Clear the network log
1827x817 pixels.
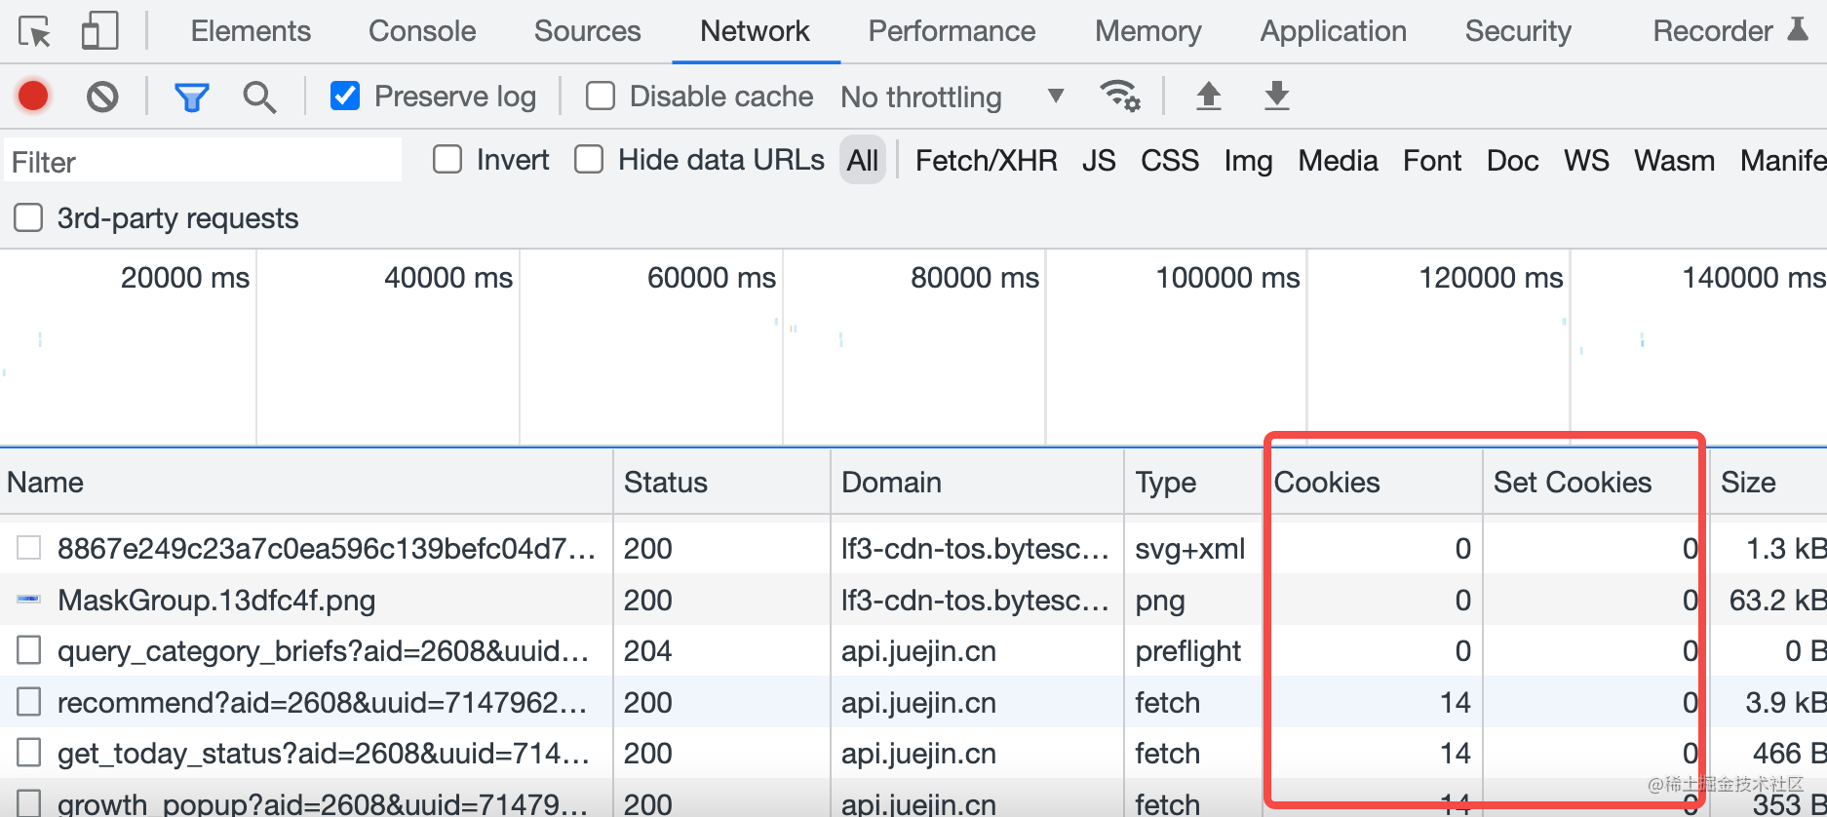pos(102,97)
